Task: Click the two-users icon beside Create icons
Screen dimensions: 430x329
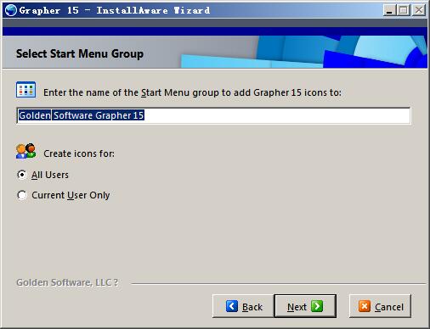Action: [x=26, y=151]
